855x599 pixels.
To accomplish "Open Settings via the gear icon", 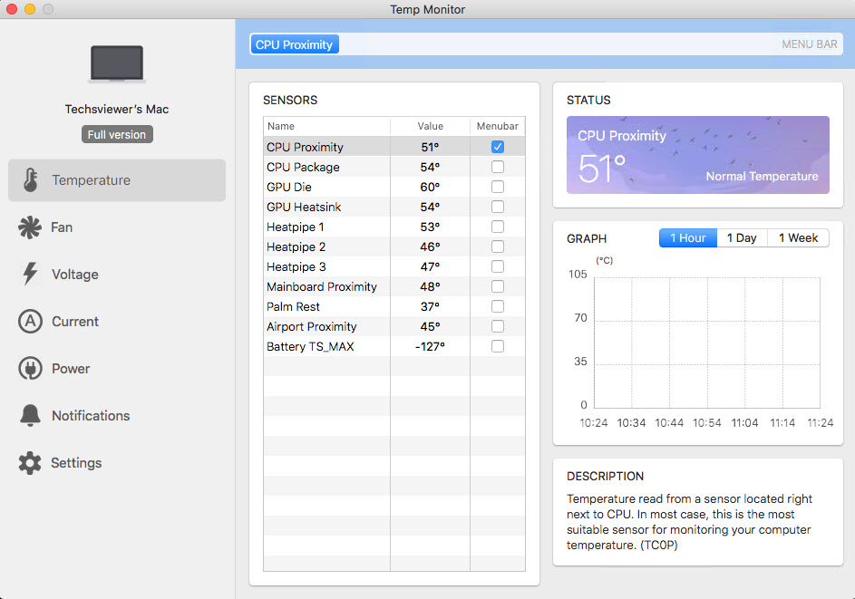I will point(29,463).
